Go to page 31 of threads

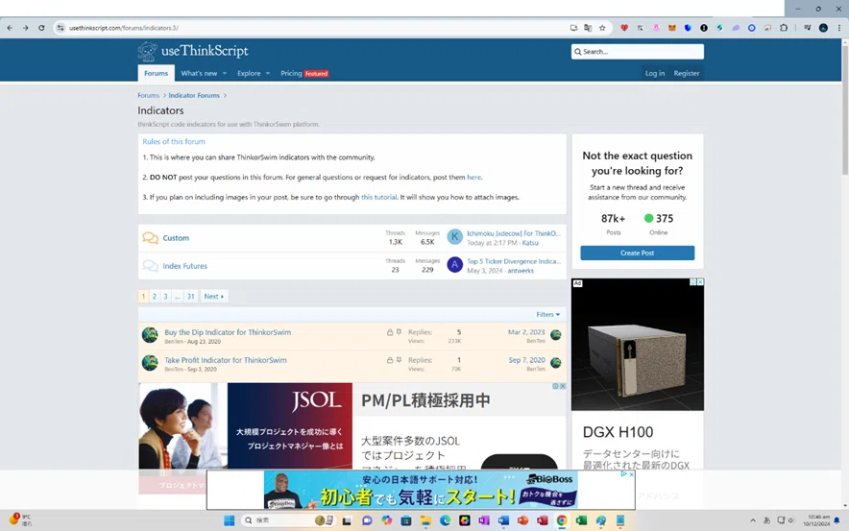tap(190, 296)
